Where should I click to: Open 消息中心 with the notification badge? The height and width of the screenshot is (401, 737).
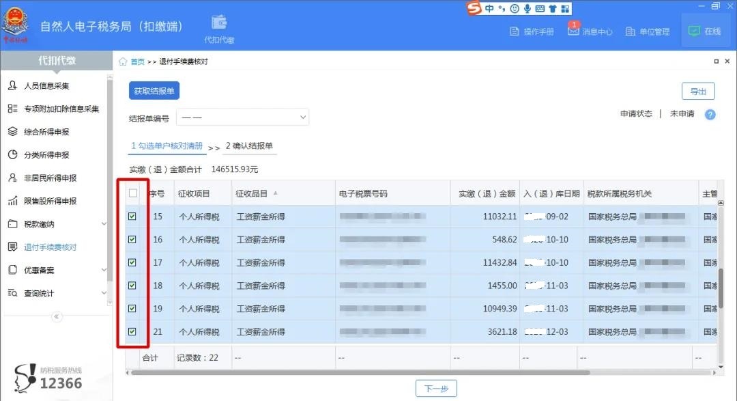(590, 31)
